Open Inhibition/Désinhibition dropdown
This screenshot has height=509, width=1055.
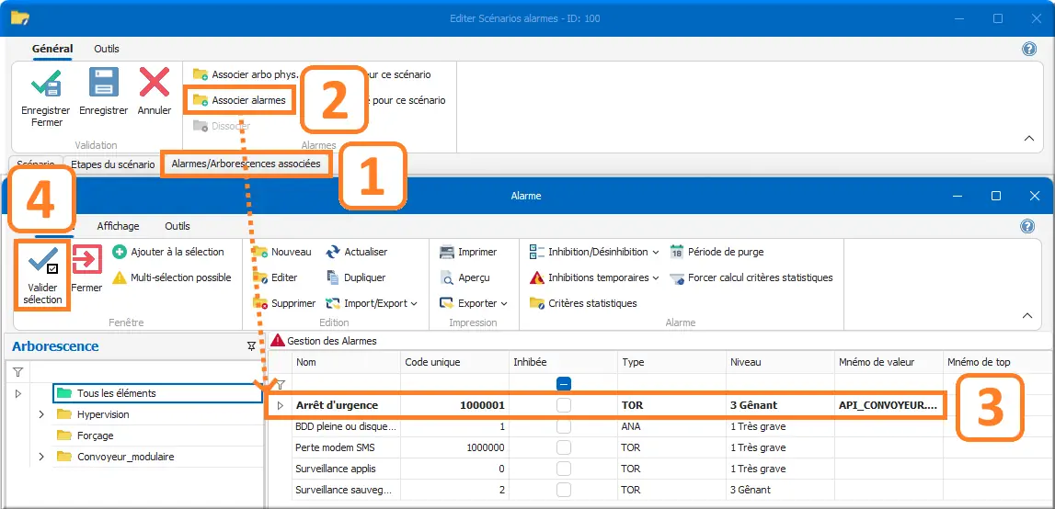click(594, 252)
